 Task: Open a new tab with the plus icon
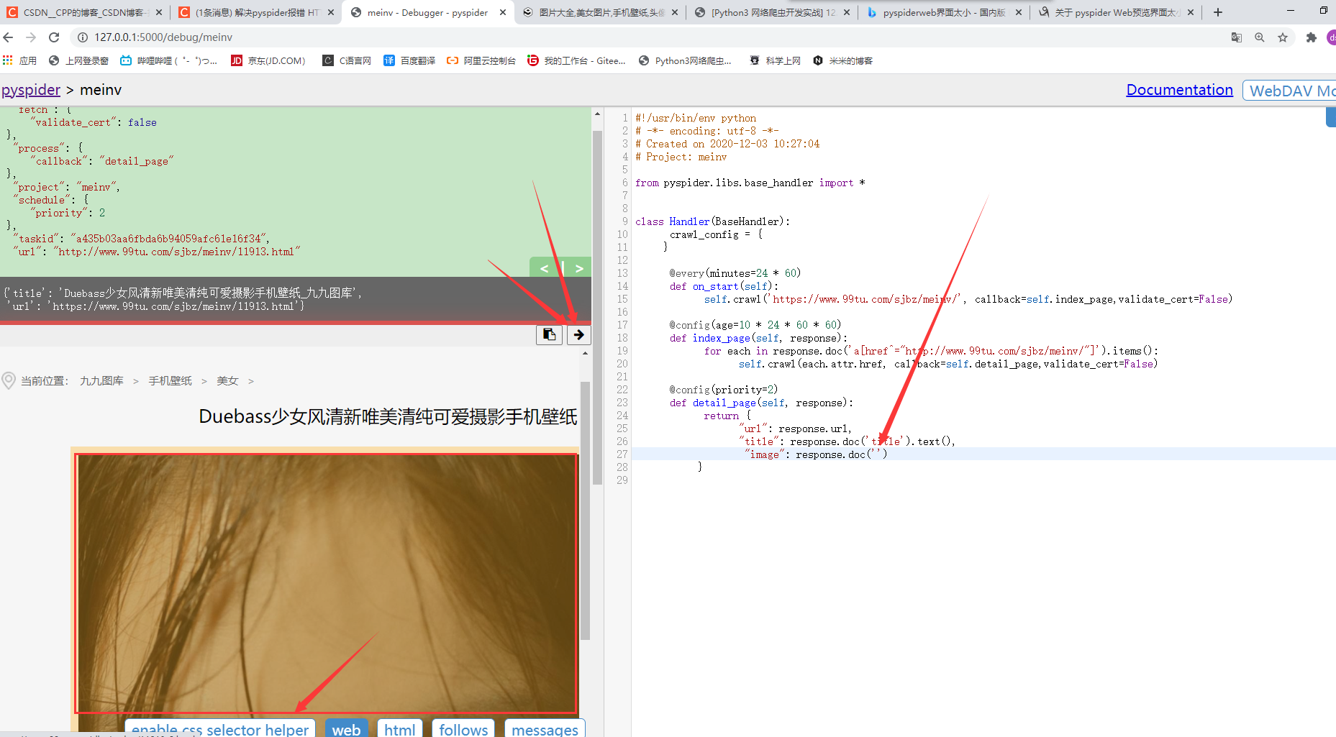[x=1217, y=12]
